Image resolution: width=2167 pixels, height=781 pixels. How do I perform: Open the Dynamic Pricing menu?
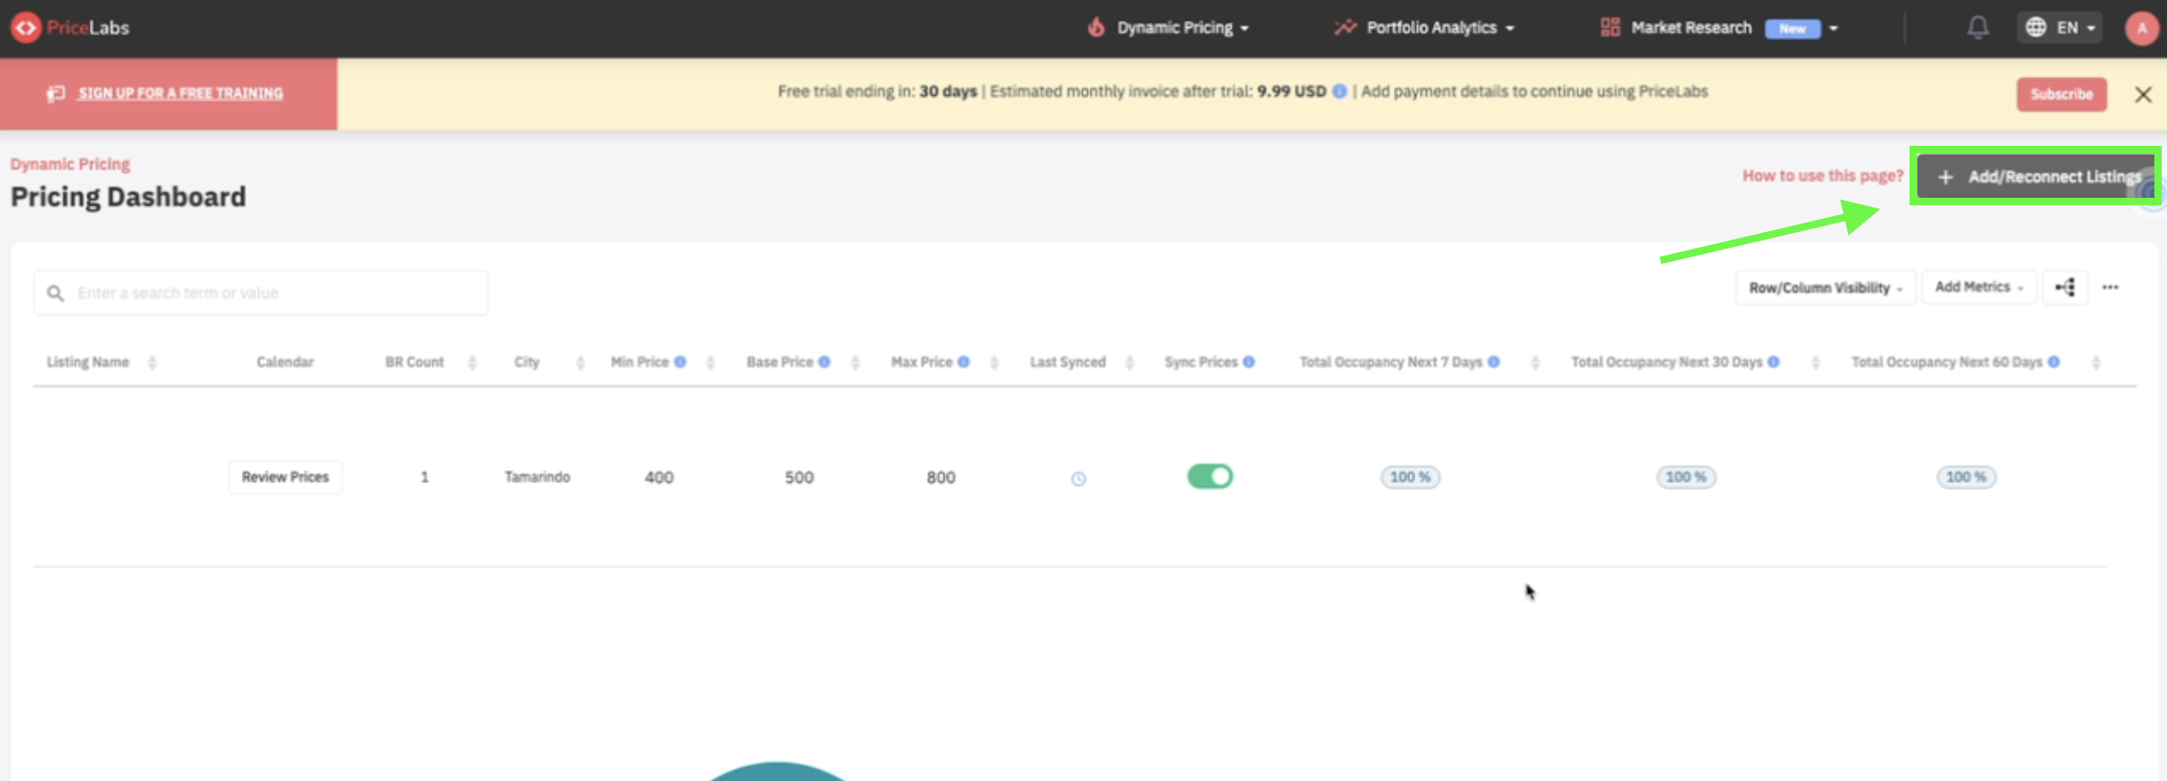(x=1169, y=28)
